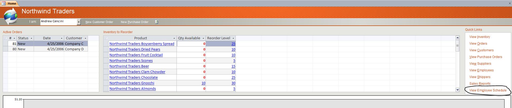Click reorder level 5 for Scones
Screen dimensions: 512x108
click(234, 60)
